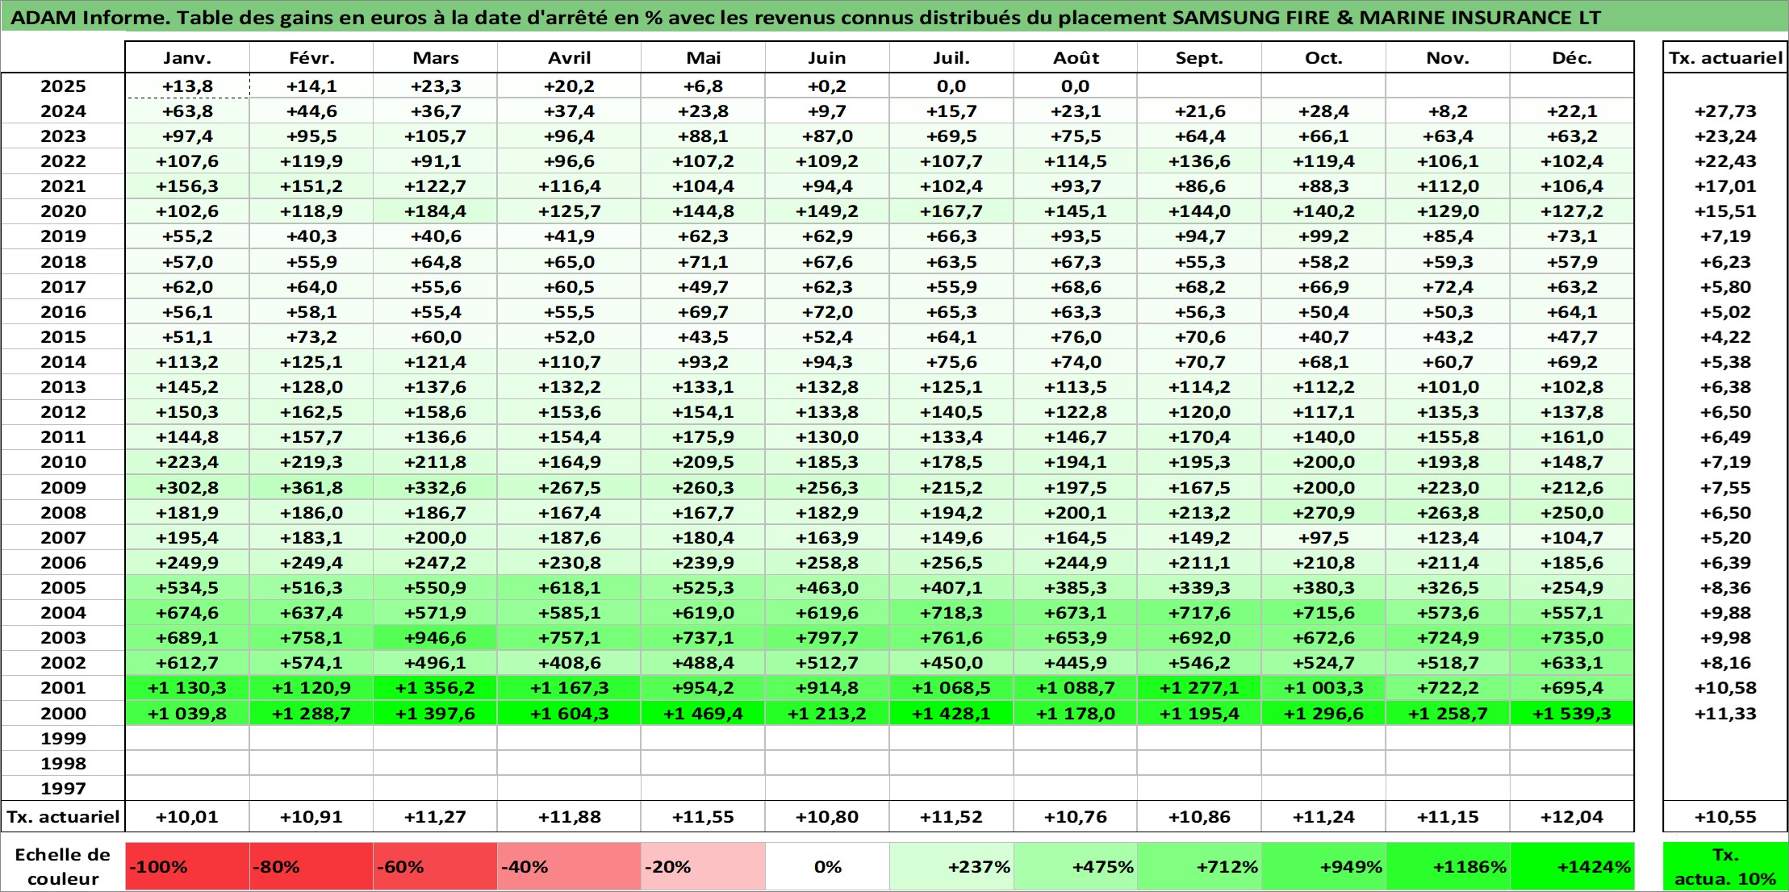Select cell '+156,3' in row 2021
Image resolution: width=1789 pixels, height=892 pixels.
tap(187, 186)
